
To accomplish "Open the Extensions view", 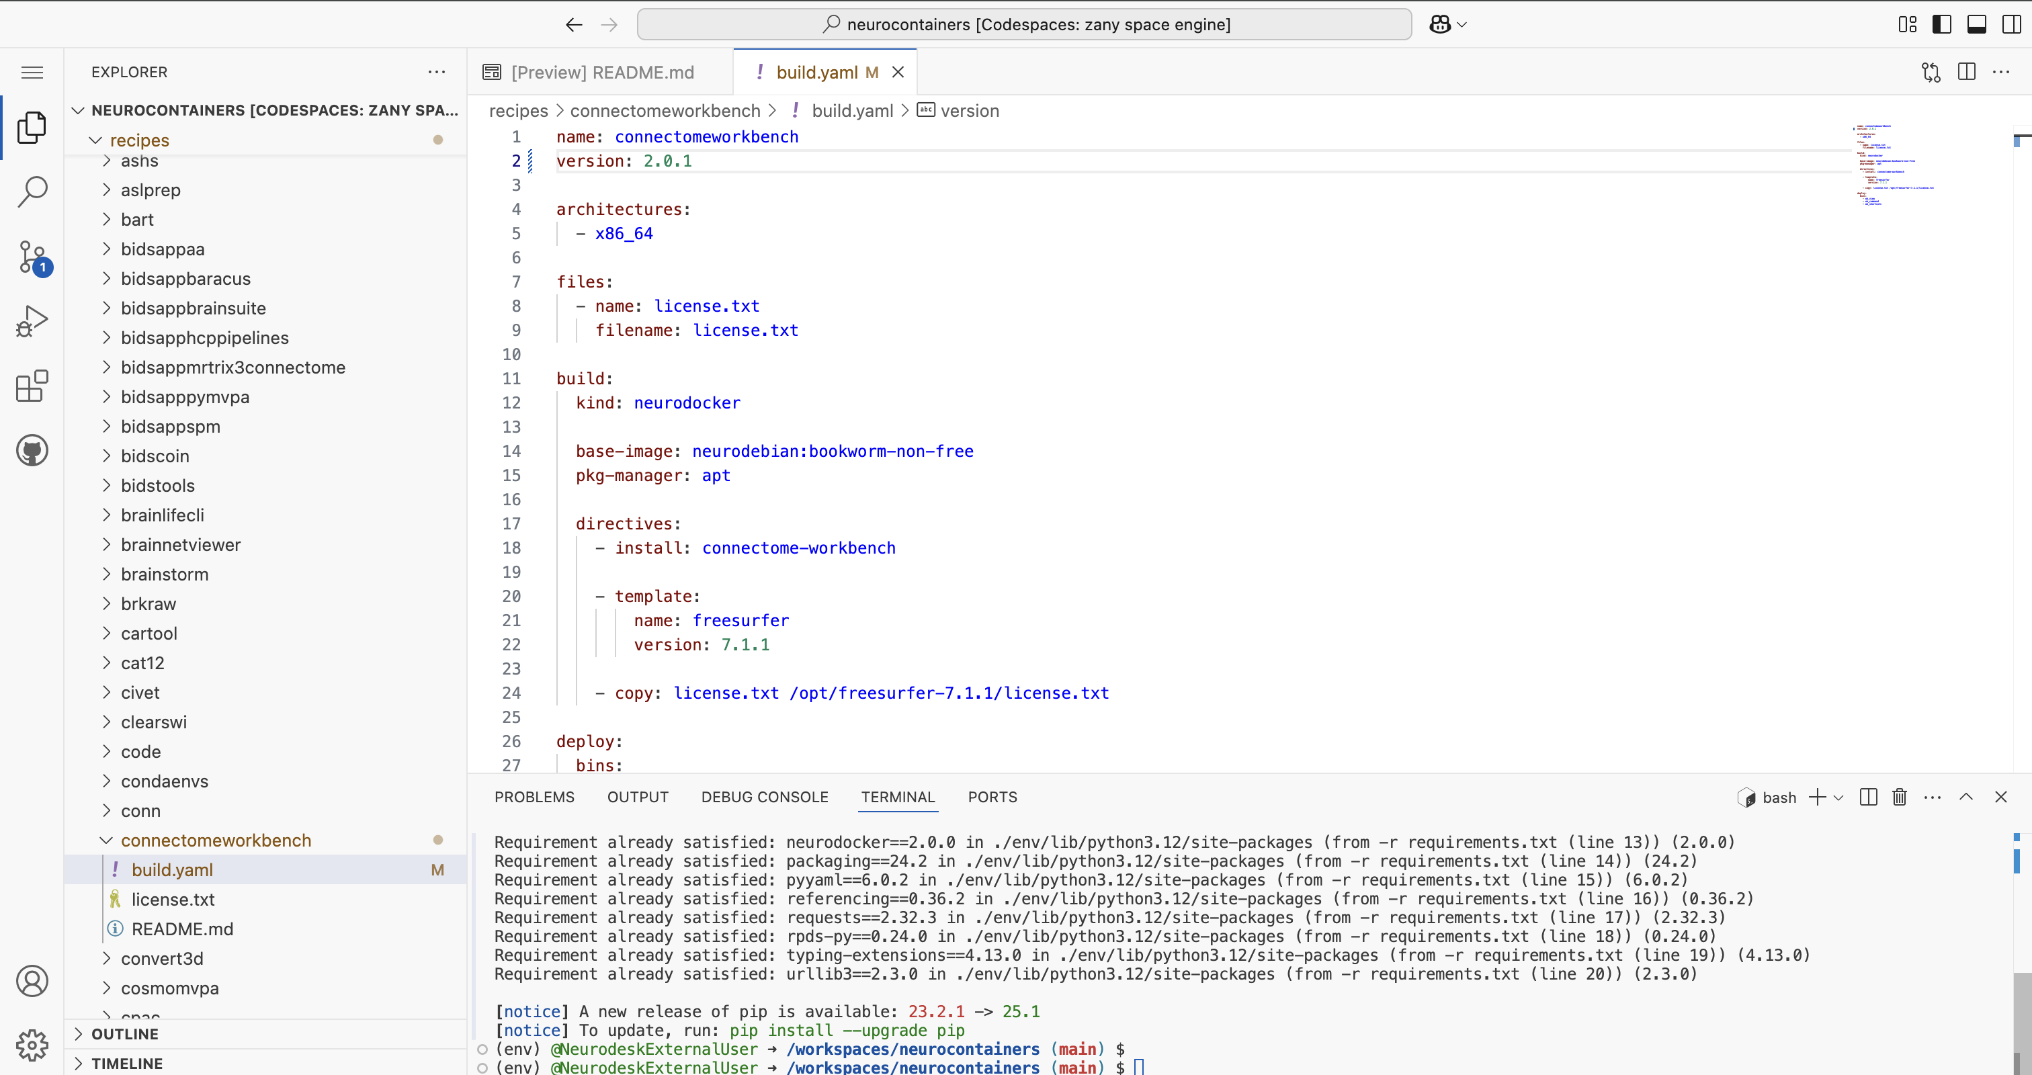I will (x=32, y=386).
